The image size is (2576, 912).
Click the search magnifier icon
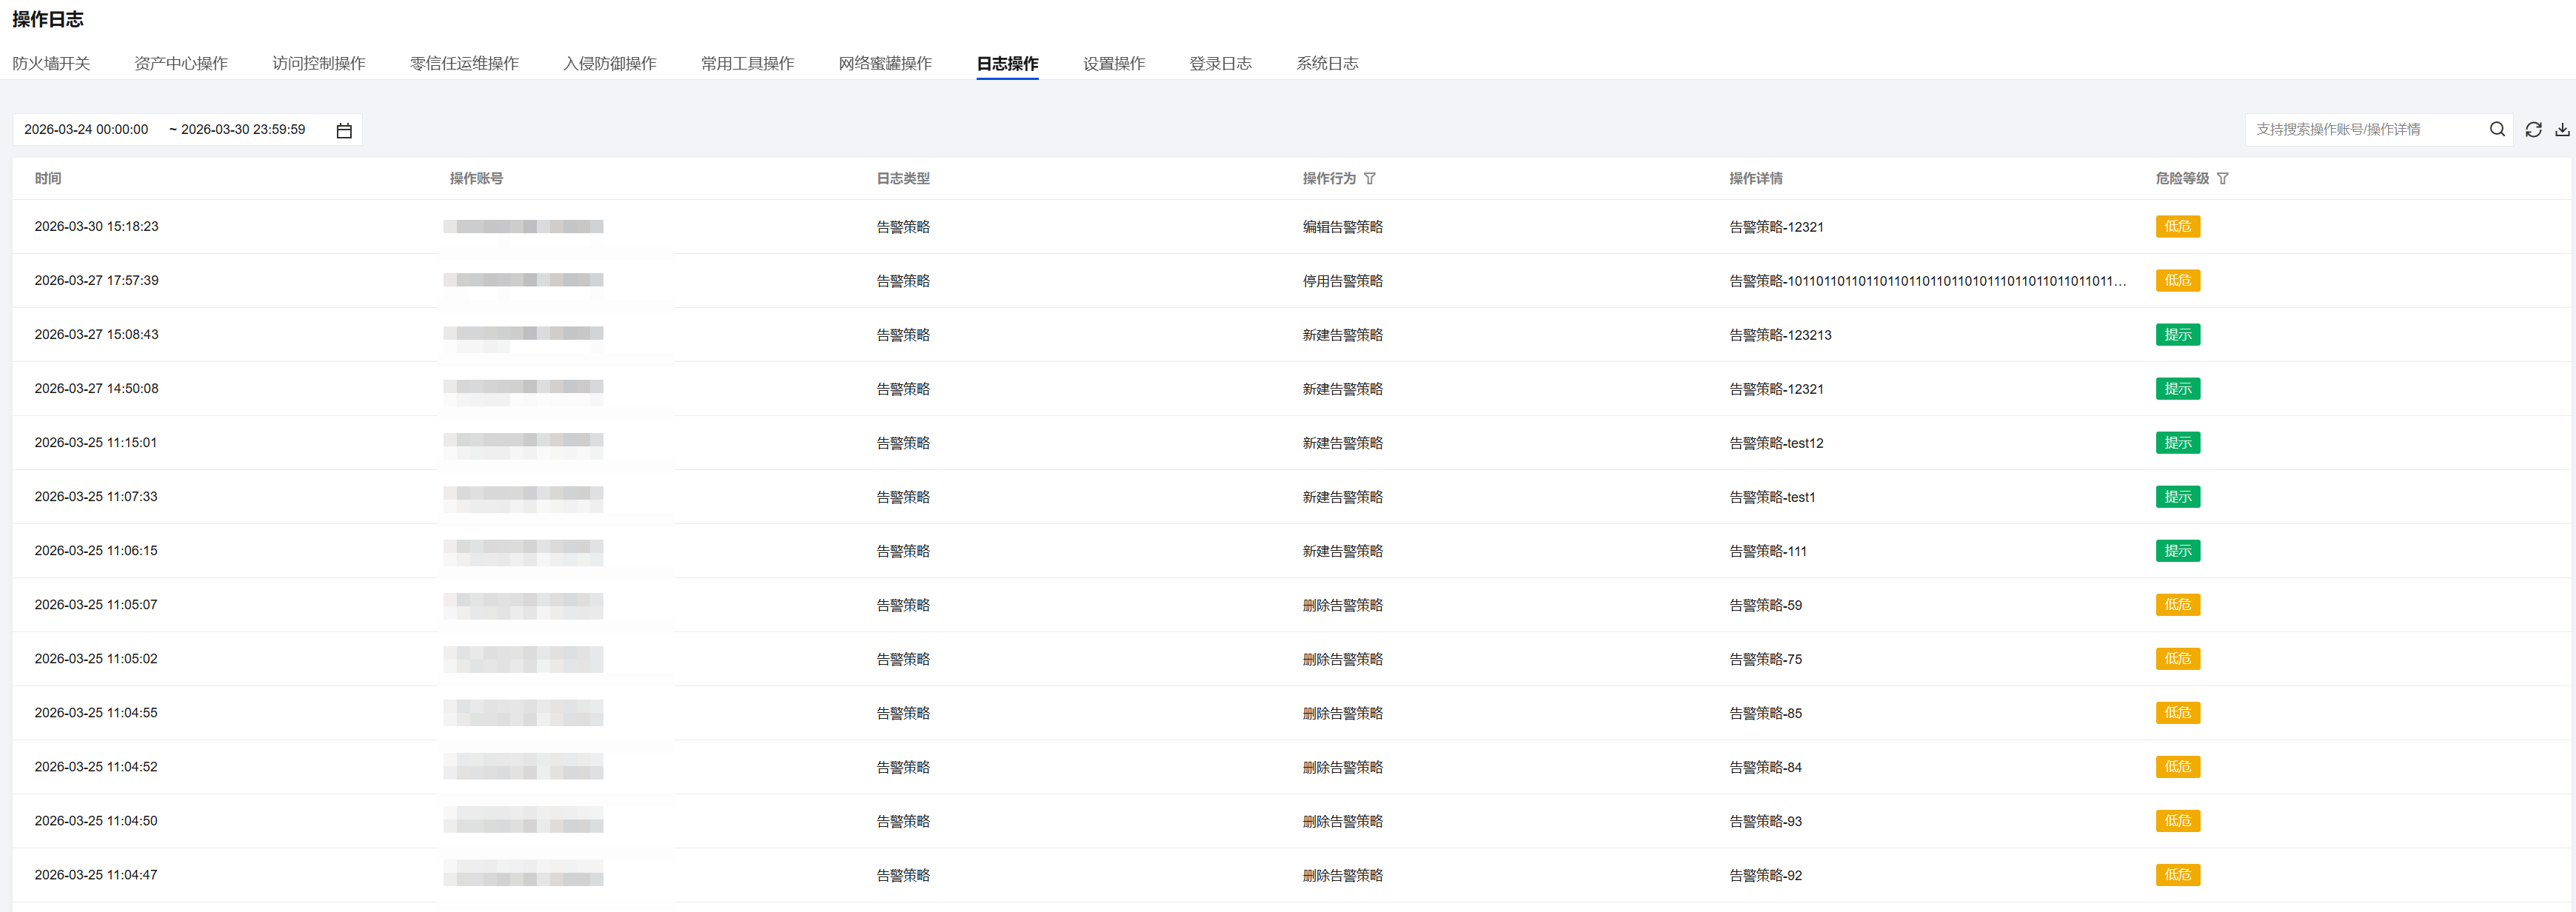tap(2496, 129)
